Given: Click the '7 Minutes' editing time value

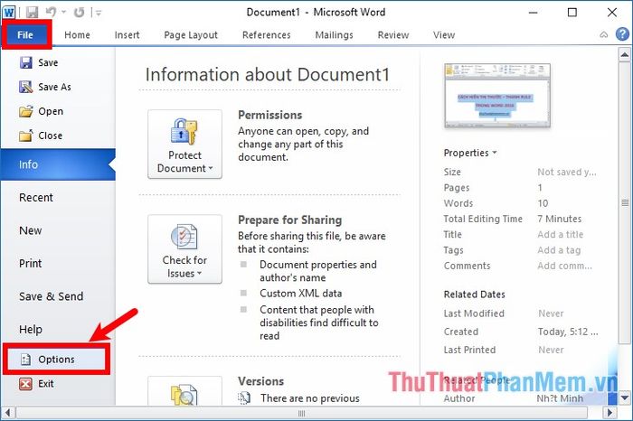Looking at the screenshot, I should (x=560, y=219).
